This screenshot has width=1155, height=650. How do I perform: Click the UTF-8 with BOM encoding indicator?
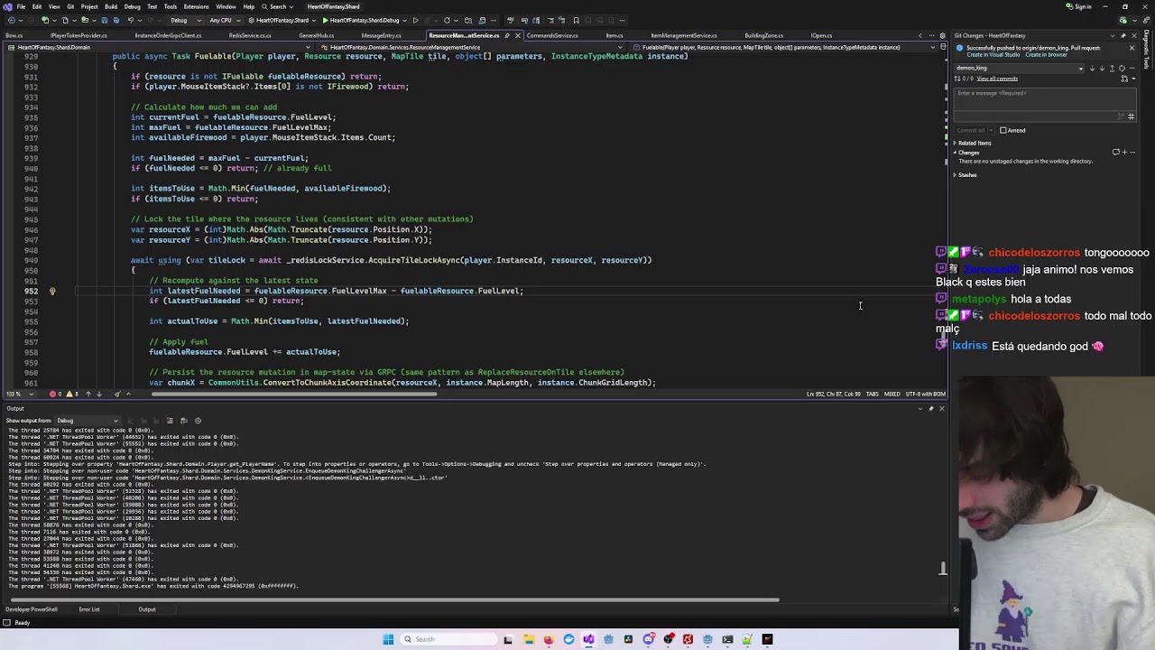926,395
